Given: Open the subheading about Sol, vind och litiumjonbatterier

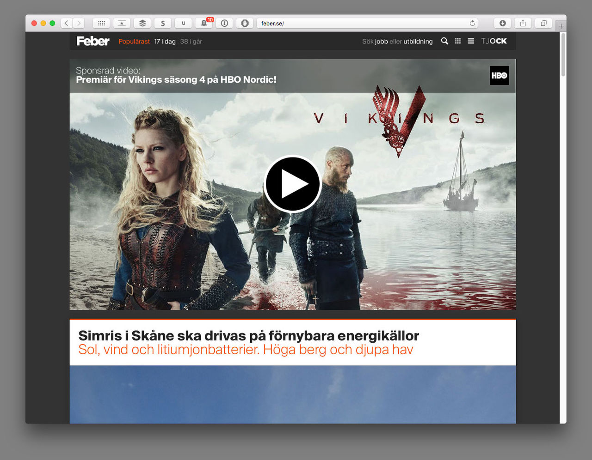Looking at the screenshot, I should (246, 350).
